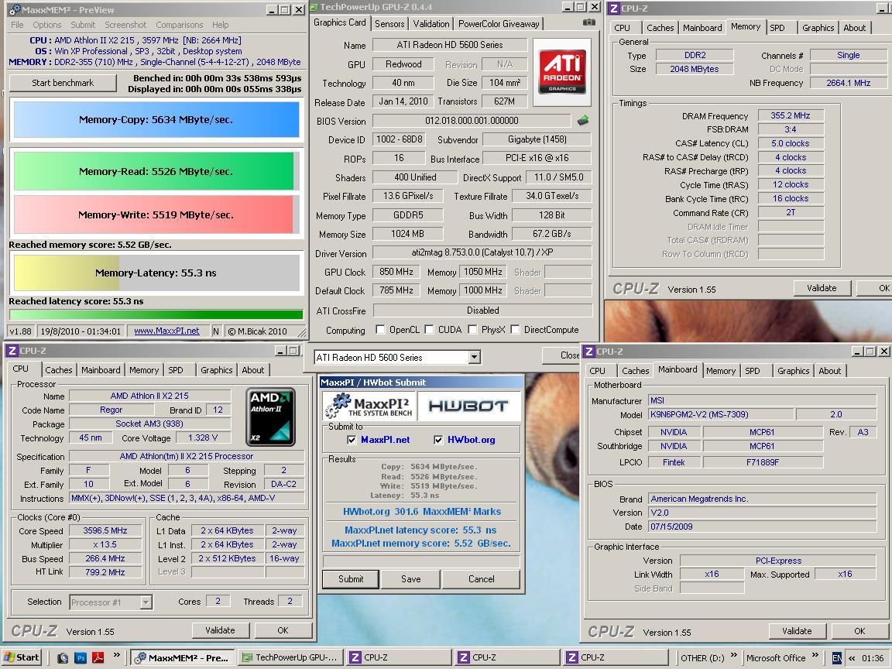
Task: Open the Processor #1 selection dropdown
Action: [146, 602]
